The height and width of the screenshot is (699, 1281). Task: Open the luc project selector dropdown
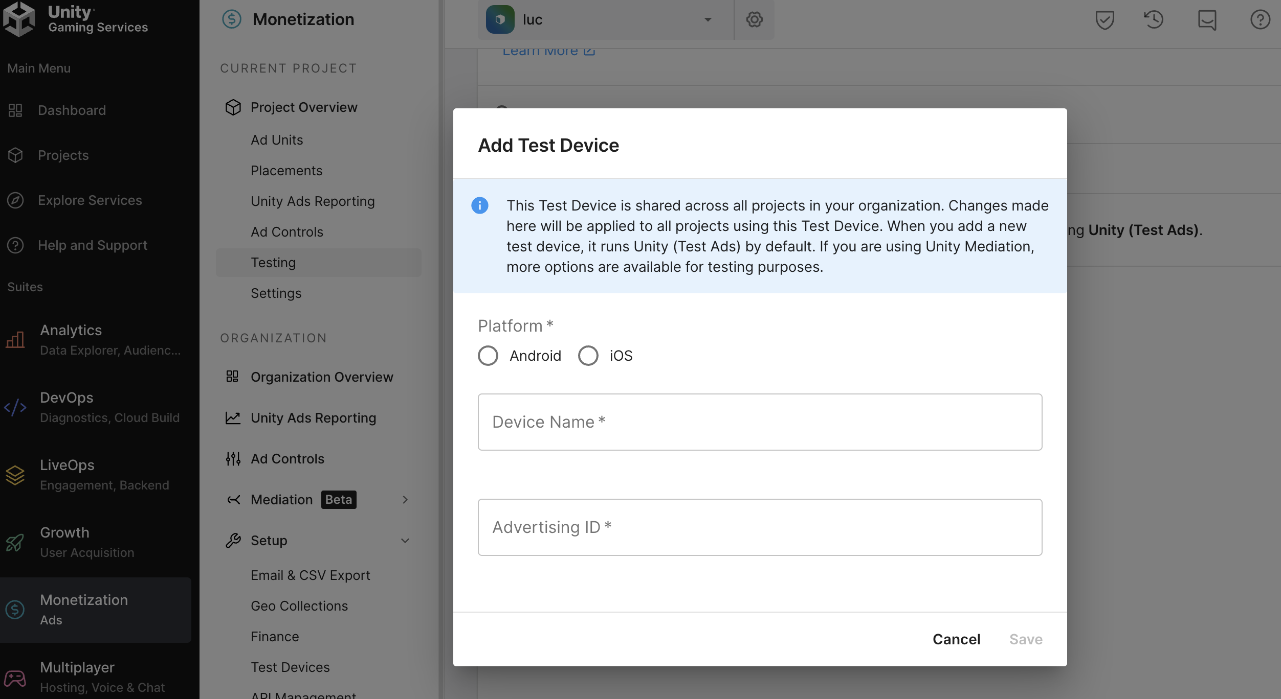606,19
